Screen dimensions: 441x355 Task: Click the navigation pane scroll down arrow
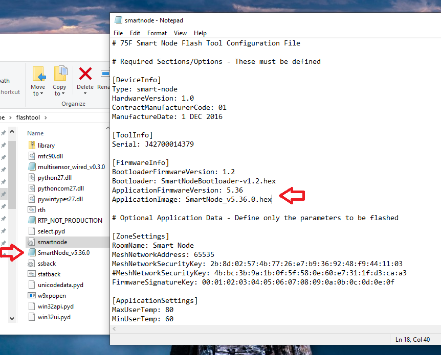(12, 319)
